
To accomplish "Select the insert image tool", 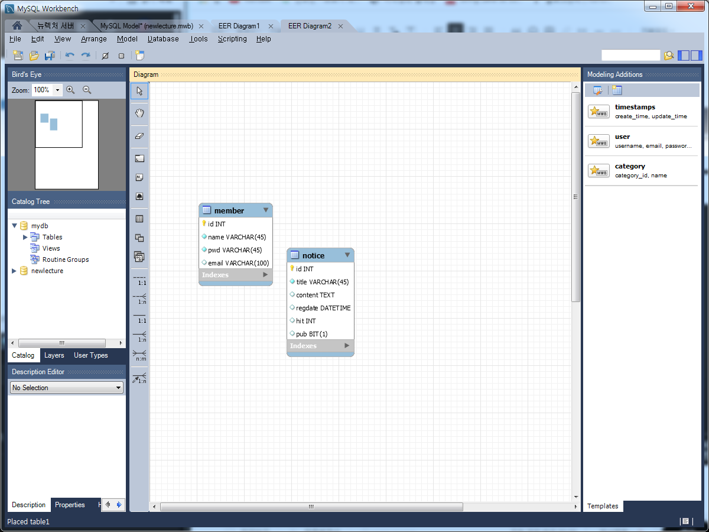I will coord(139,196).
